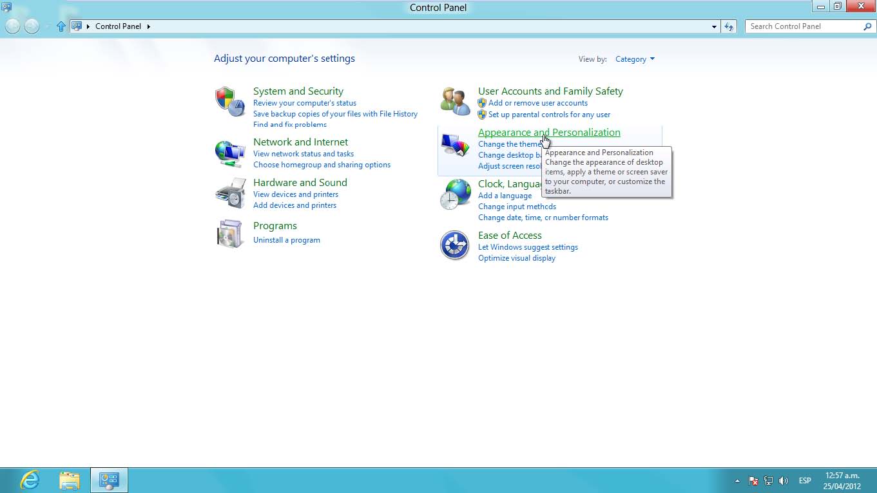Click the Clock and Language globe icon
This screenshot has width=877, height=493.
[x=455, y=194]
